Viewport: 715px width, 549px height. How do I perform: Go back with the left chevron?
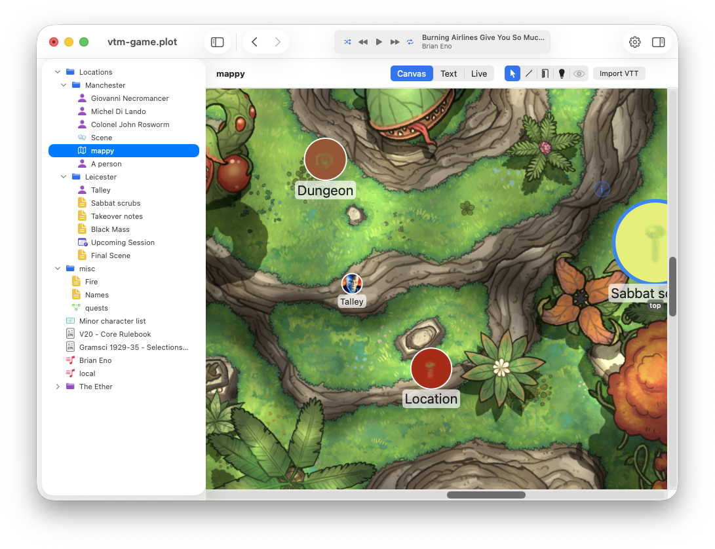tap(255, 42)
